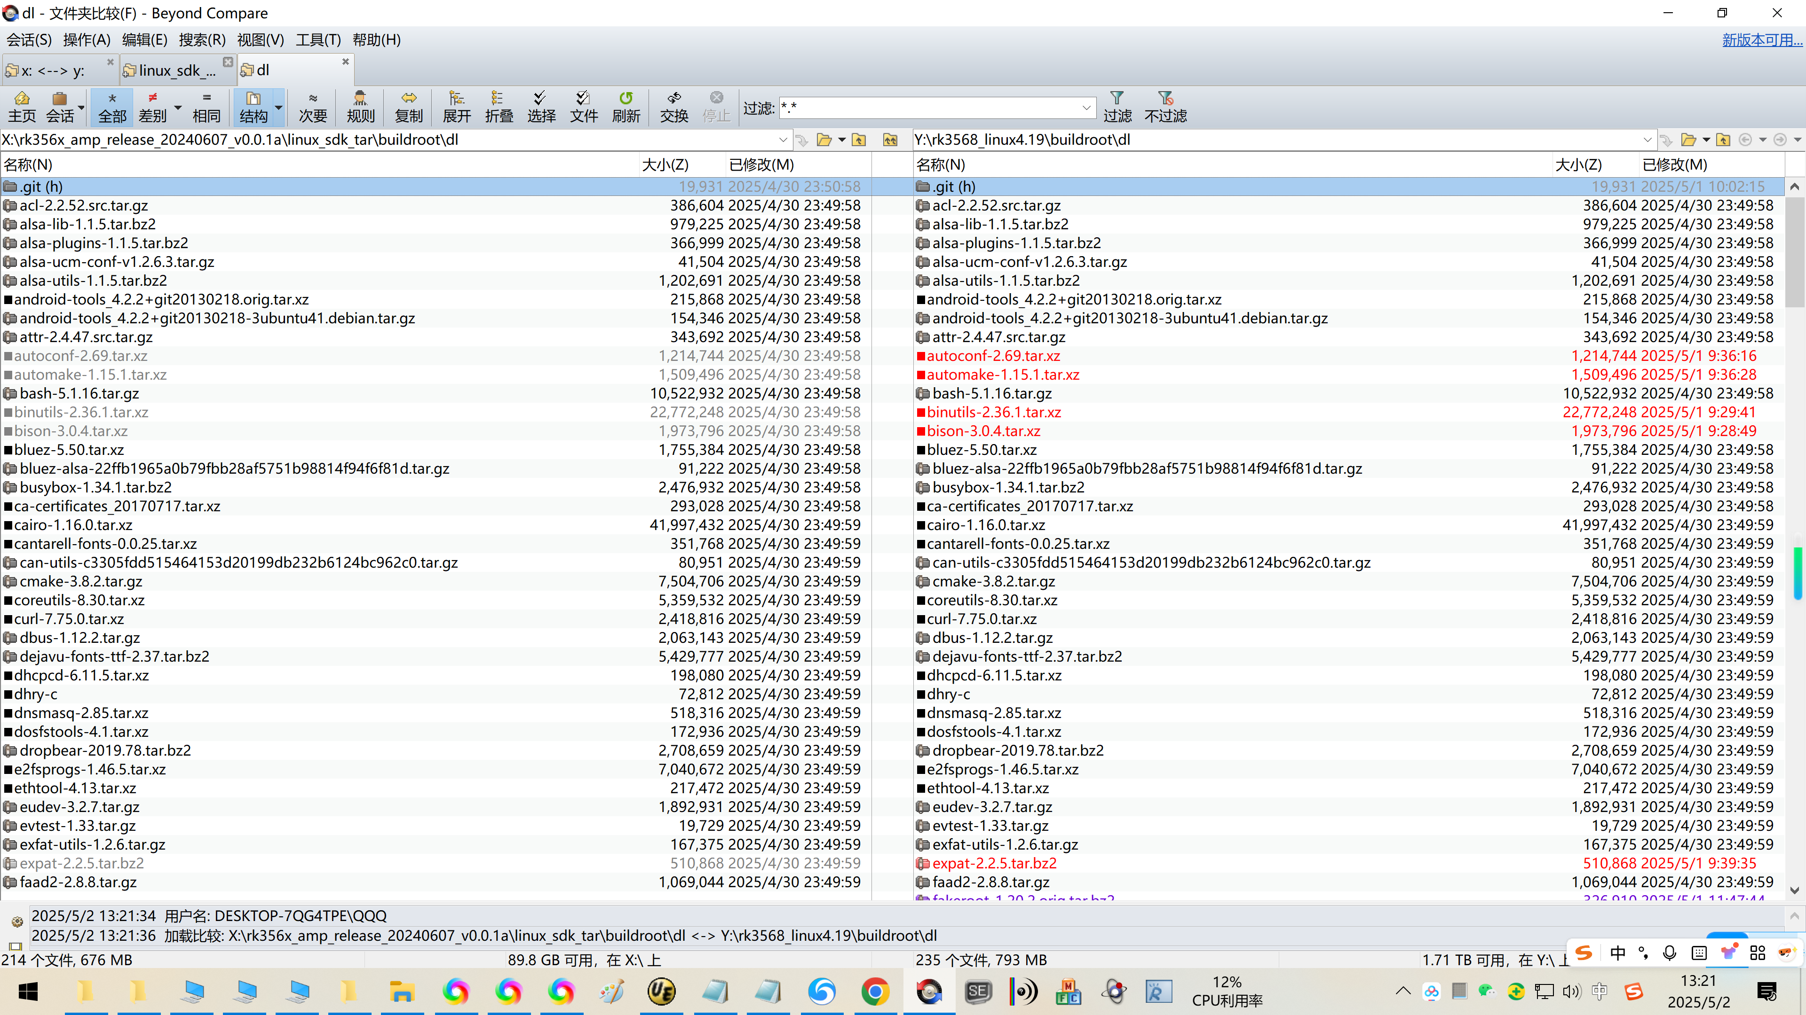Click the 复制 copy toolbar icon
Viewport: 1806px width, 1015px height.
point(409,107)
